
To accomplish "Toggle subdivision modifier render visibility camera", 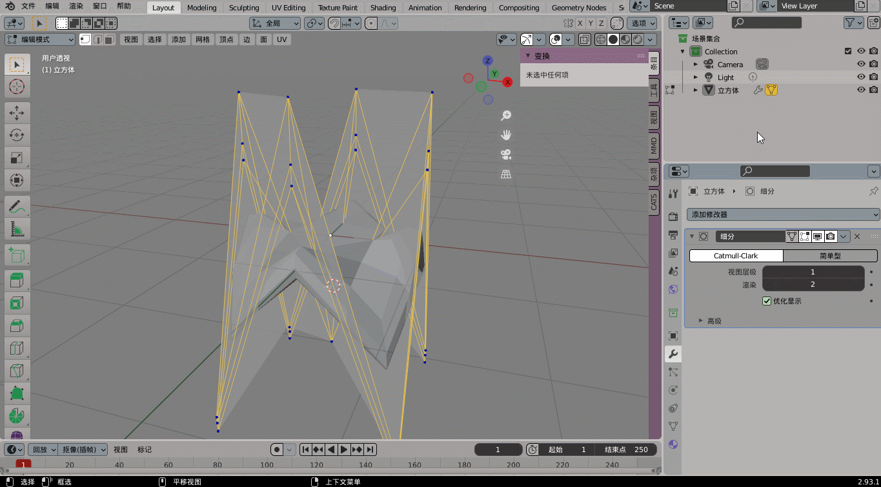I will pyautogui.click(x=831, y=236).
